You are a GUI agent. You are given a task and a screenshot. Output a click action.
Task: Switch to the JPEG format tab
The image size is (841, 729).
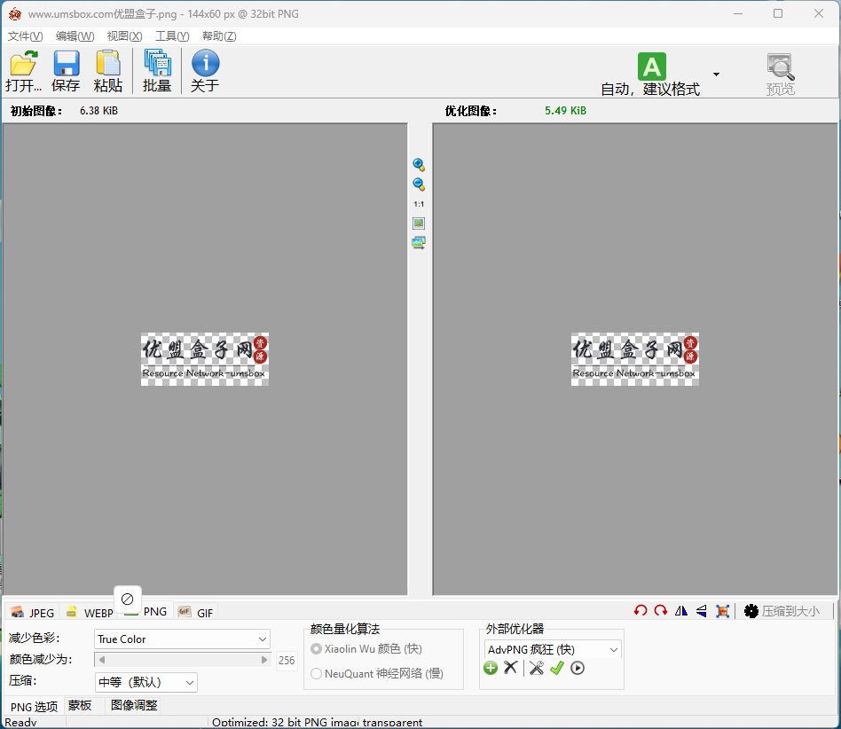33,612
